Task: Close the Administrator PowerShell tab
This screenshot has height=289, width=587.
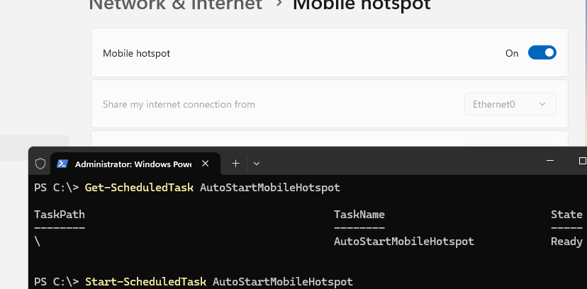Action: [205, 164]
